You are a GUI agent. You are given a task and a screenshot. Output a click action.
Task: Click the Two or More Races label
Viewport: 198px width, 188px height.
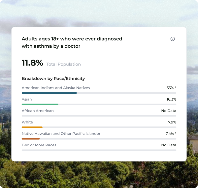pos(39,145)
